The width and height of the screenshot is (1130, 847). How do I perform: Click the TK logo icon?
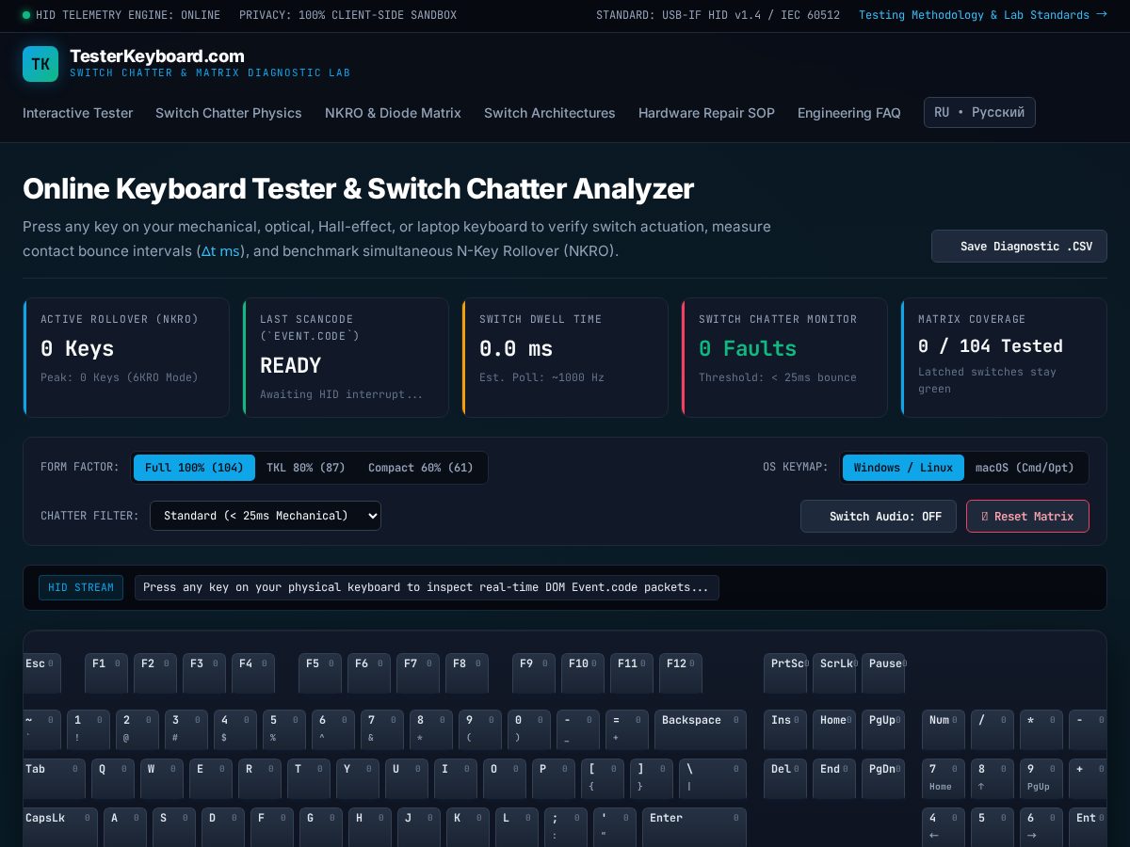point(40,64)
